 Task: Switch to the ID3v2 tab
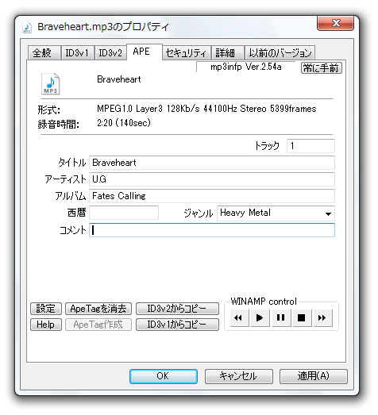coord(110,53)
